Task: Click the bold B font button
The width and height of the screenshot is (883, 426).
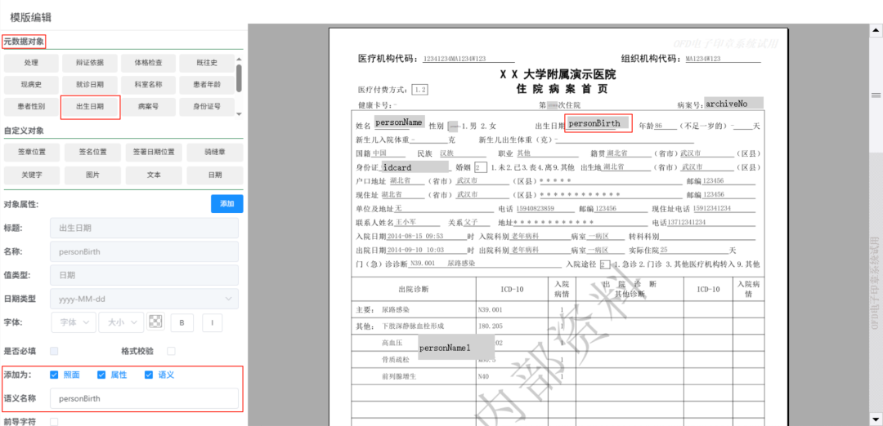Action: (x=182, y=322)
